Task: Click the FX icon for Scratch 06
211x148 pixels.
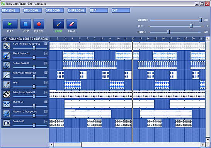Action: click(7, 123)
